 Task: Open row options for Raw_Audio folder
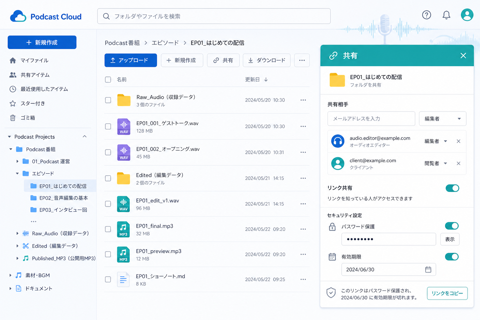click(x=303, y=100)
